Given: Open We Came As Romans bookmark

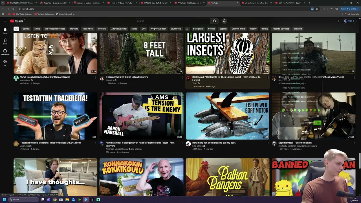Looking at the screenshot, I should pos(44,14).
